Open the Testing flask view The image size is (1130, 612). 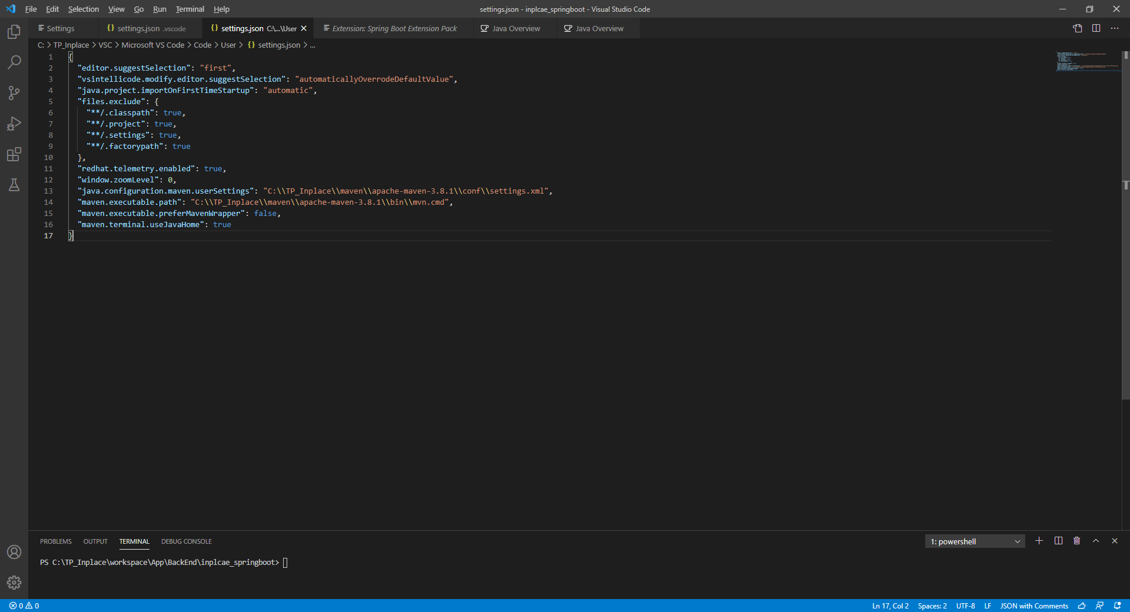[x=14, y=185]
